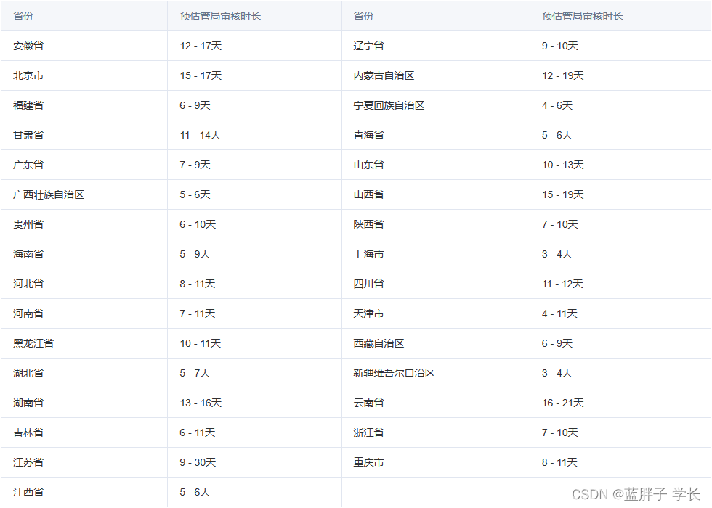This screenshot has height=508, width=712.
Task: Select the 辽宁省 province cell
Action: [368, 46]
